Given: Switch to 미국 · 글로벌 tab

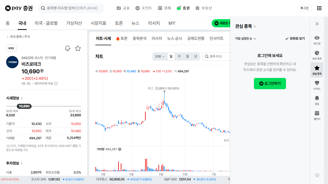Looking at the screenshot, I should (x=46, y=23).
